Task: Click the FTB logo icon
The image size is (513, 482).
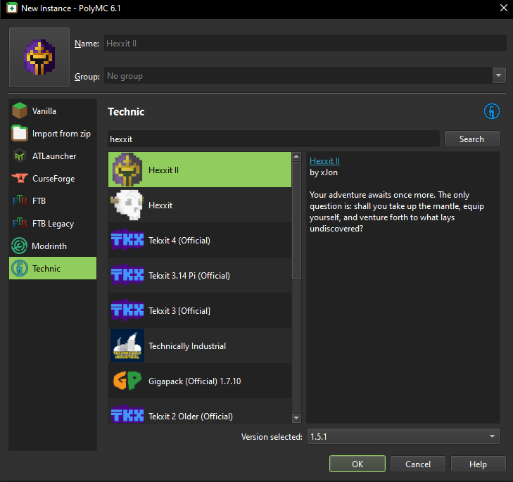Action: [x=20, y=201]
